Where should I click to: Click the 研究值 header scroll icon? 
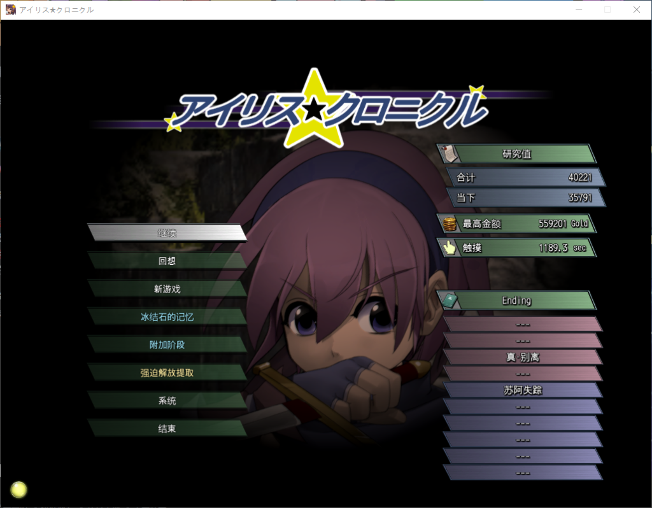(x=449, y=153)
